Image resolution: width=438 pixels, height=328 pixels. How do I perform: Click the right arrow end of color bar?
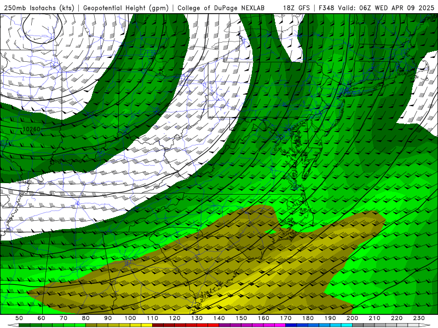[425, 325]
